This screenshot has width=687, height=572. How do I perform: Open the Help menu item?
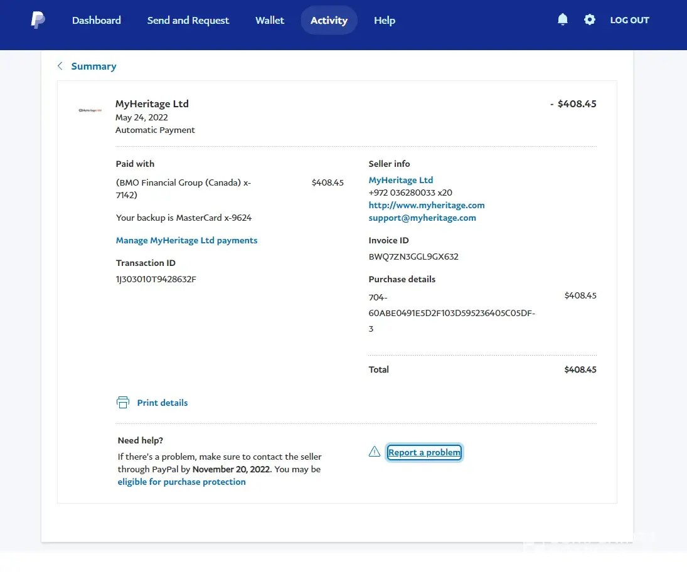click(x=385, y=20)
